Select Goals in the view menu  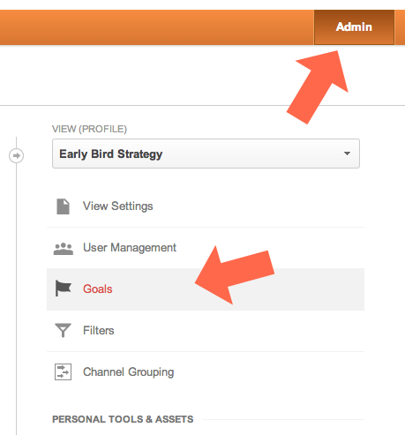click(98, 289)
